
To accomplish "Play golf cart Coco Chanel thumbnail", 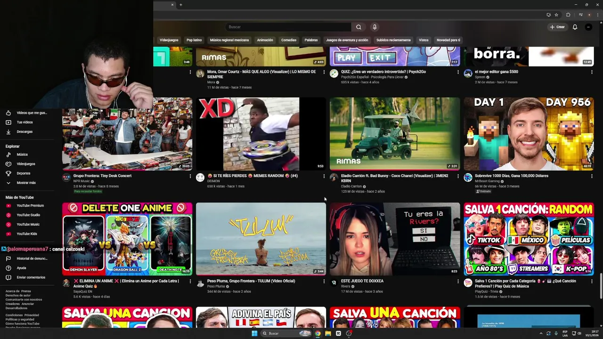I will (x=395, y=134).
